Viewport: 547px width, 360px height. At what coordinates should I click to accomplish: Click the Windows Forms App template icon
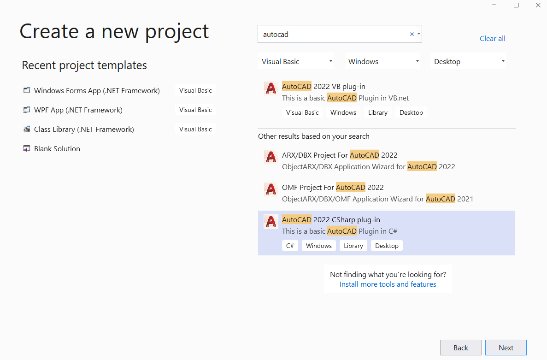coord(26,90)
